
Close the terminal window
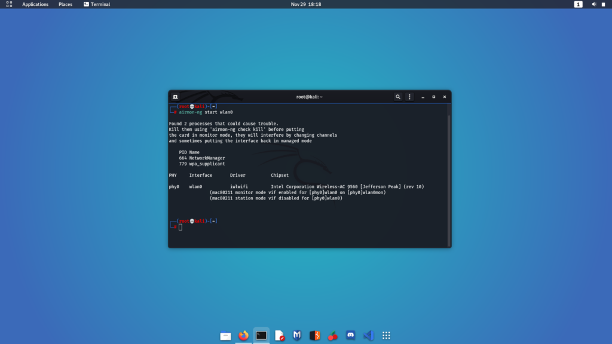tap(445, 97)
